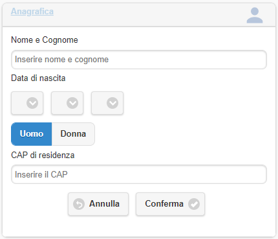Click the Nome e Cognome label
Viewport: 278px width, 239px height.
45,40
